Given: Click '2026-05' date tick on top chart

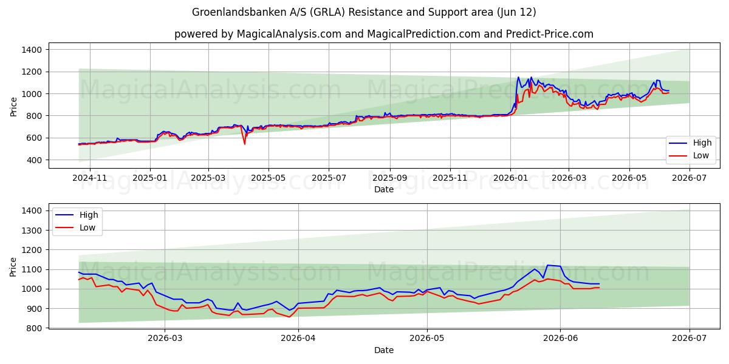Looking at the screenshot, I should pyautogui.click(x=629, y=179).
